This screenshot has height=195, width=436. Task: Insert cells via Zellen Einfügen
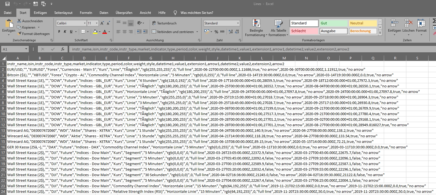click(x=394, y=28)
